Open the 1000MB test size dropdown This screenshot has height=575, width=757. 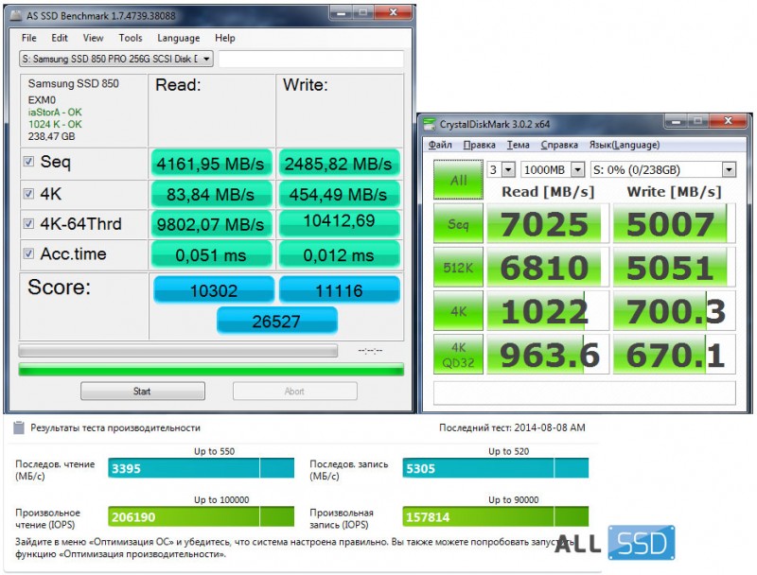tap(553, 169)
